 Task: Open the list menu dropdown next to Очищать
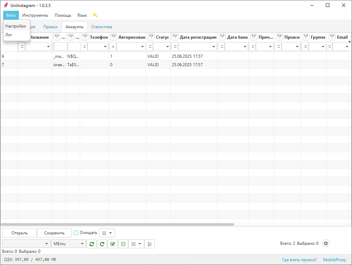[x=107, y=233]
